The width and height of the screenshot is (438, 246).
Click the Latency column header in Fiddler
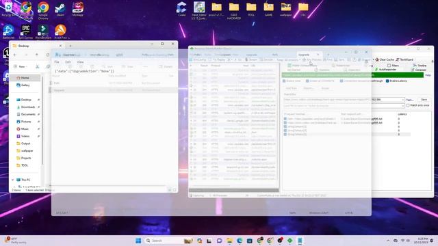coord(402,114)
